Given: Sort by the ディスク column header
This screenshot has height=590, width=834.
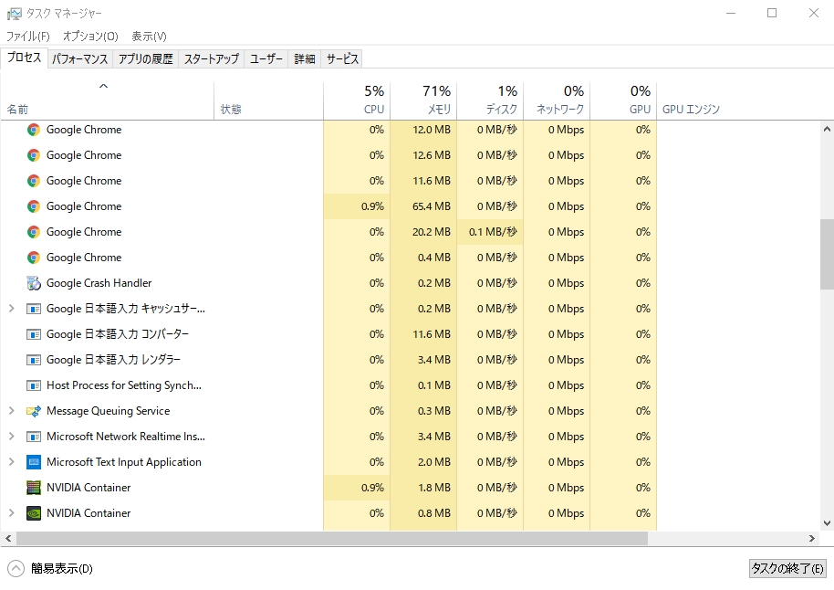Looking at the screenshot, I should [x=490, y=101].
